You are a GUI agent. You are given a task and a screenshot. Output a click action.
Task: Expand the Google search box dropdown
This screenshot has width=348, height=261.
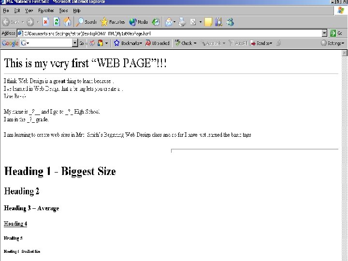pos(75,43)
